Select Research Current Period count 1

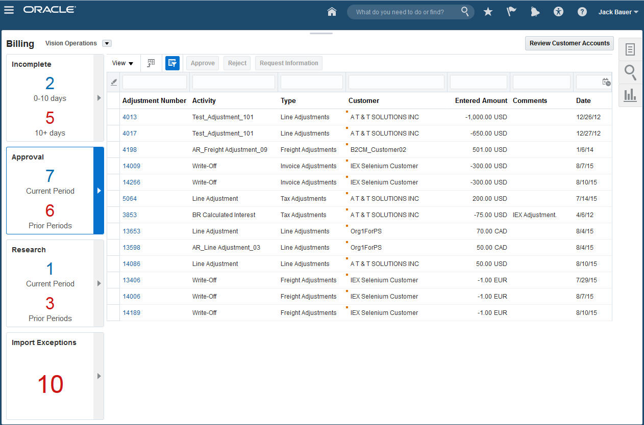[49, 269]
